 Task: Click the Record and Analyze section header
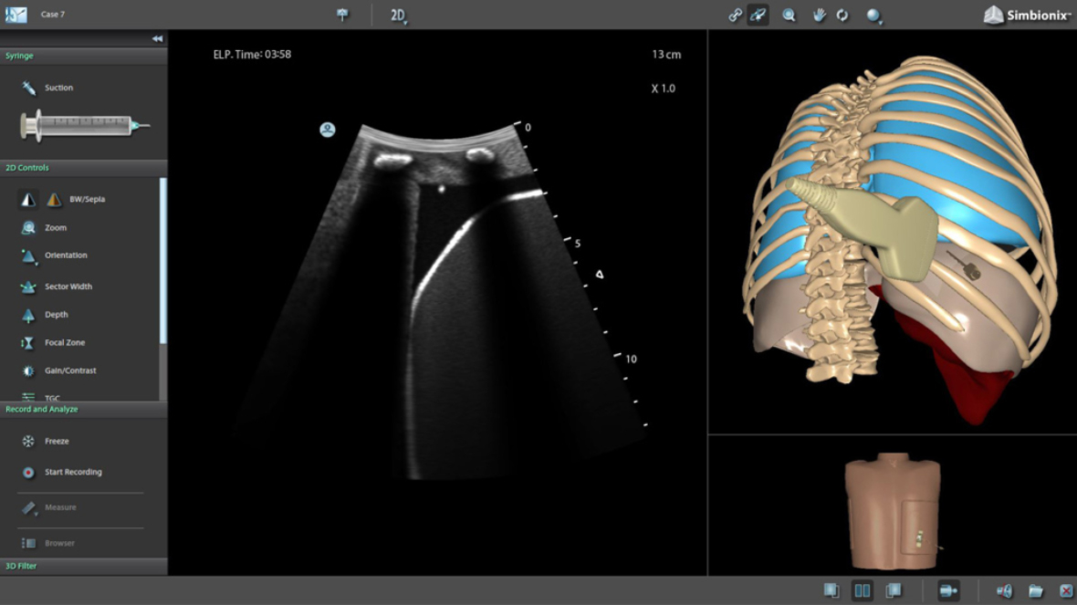83,410
